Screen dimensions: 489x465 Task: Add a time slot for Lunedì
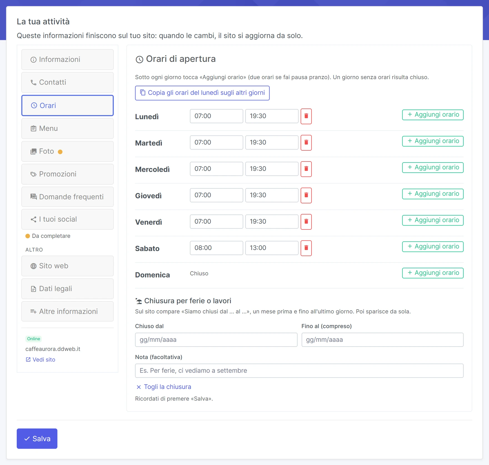click(x=433, y=115)
